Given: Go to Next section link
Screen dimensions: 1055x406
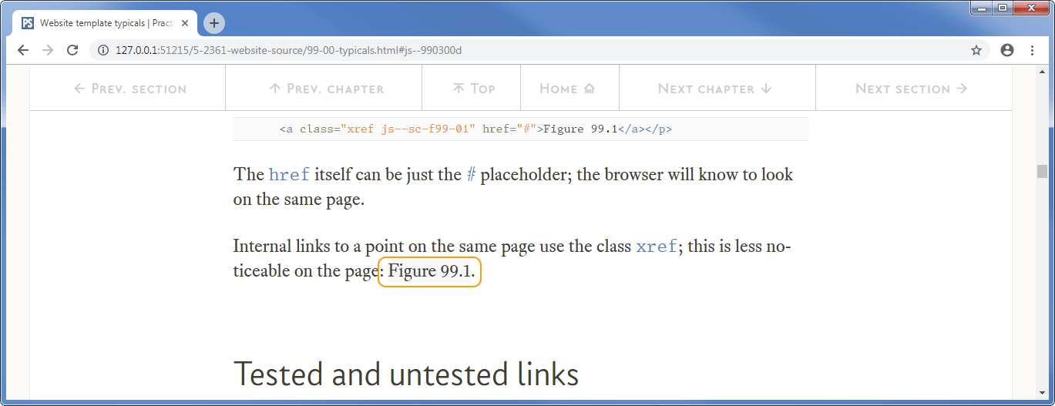Looking at the screenshot, I should (913, 89).
